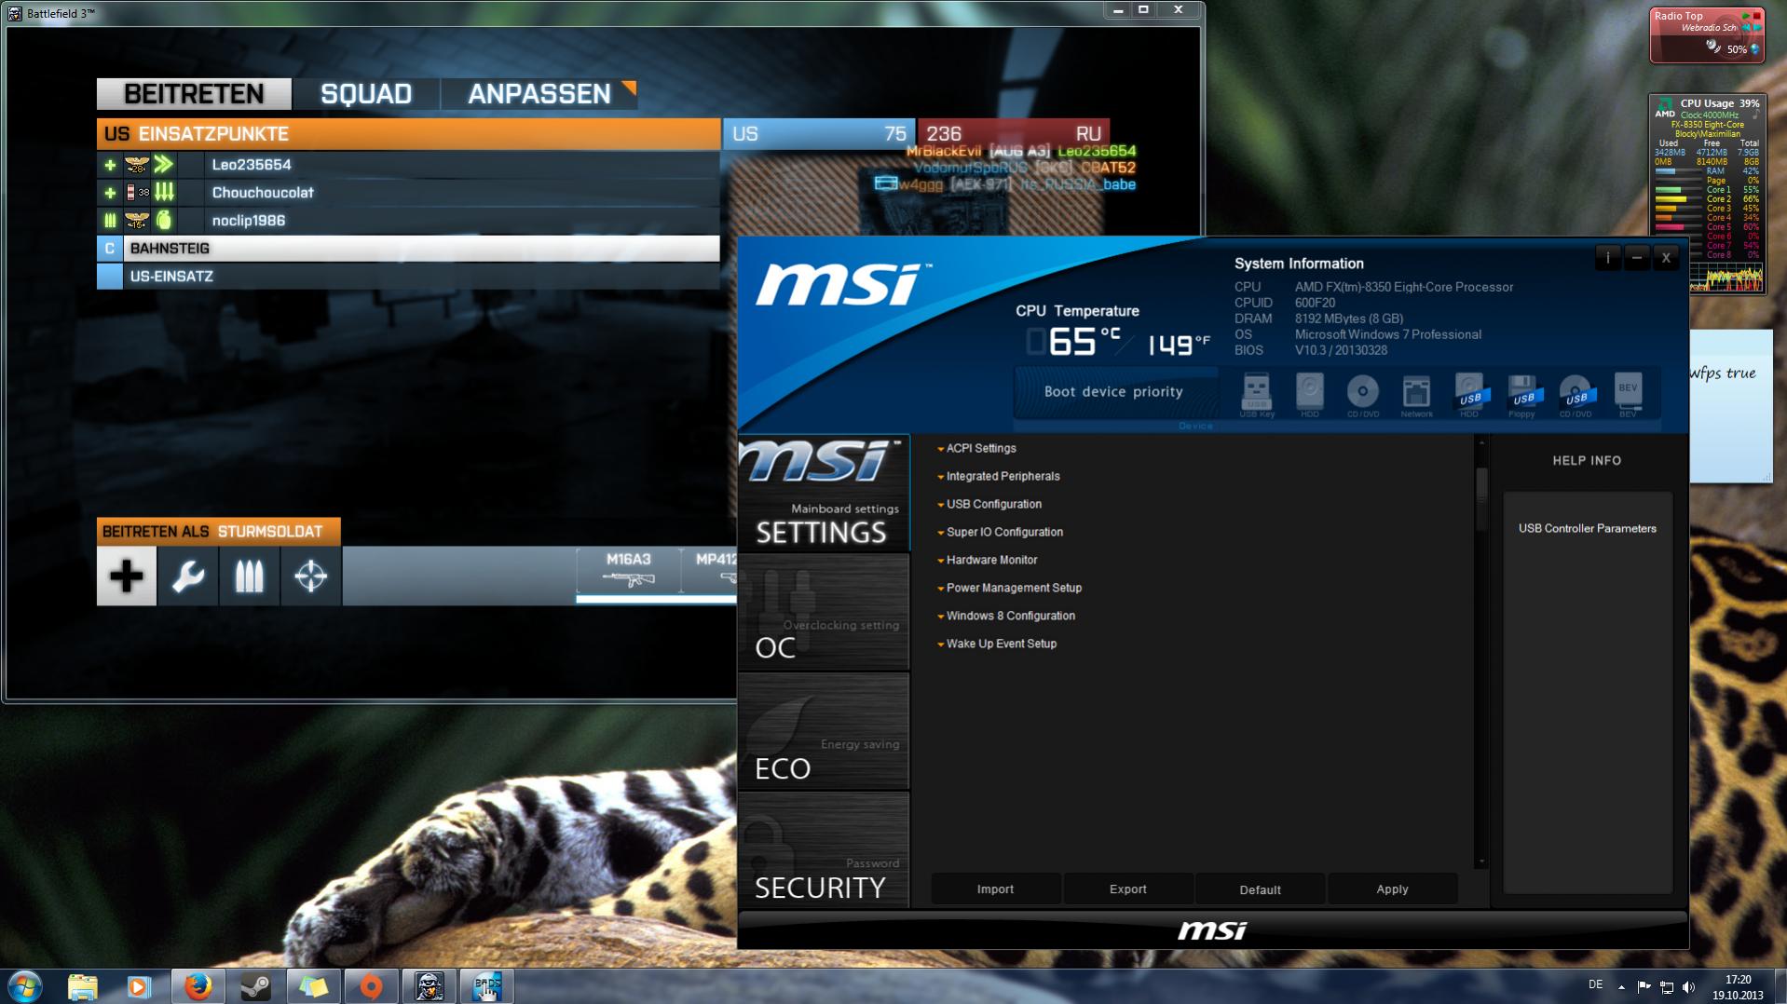
Task: Open Windows Media Player from taskbar
Action: point(140,986)
